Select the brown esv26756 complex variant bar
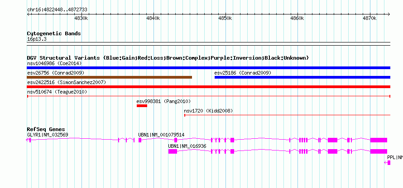Viewport: 403px width, 188px height. pos(110,77)
